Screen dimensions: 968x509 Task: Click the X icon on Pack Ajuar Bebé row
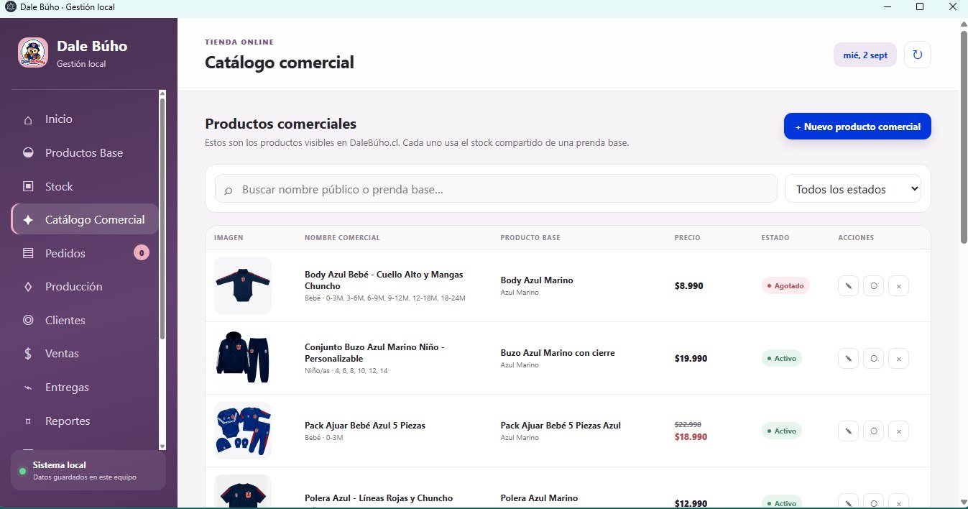[898, 431]
